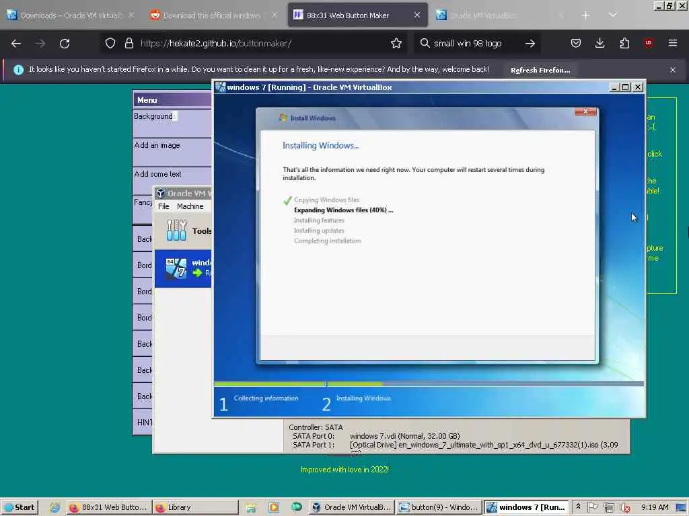This screenshot has width=689, height=516.
Task: Bookmark this page with the star icon
Action: click(x=396, y=43)
